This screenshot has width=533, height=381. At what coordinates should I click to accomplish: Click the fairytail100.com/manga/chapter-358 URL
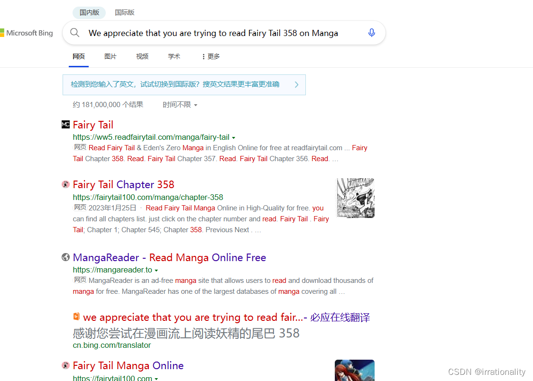click(148, 197)
